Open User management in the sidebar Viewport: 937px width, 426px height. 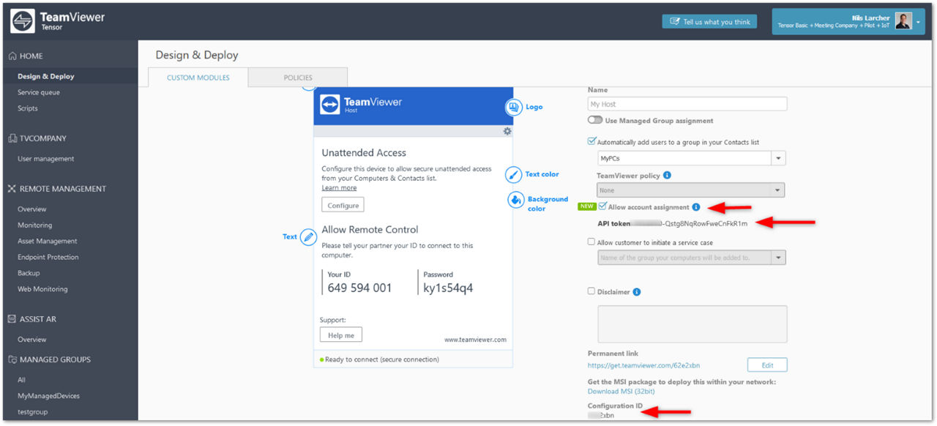pyautogui.click(x=46, y=159)
